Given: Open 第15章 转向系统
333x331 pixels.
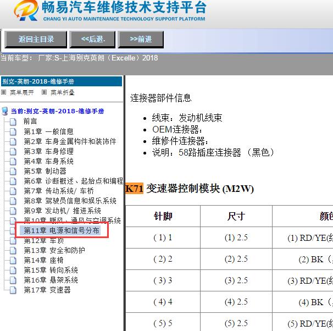Looking at the screenshot, I should (51, 270).
